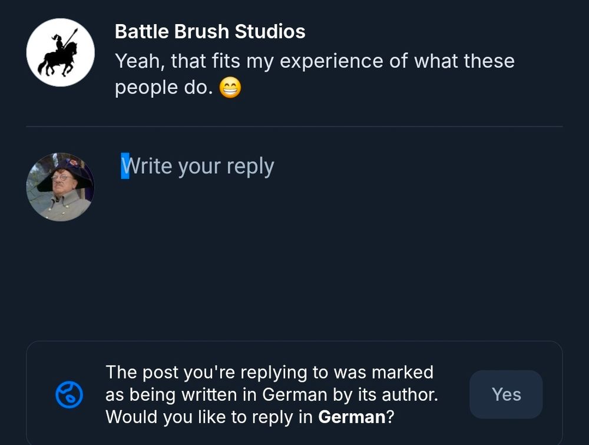Click the language suggestion message text
Viewport: 589px width, 445px height.
(271, 394)
